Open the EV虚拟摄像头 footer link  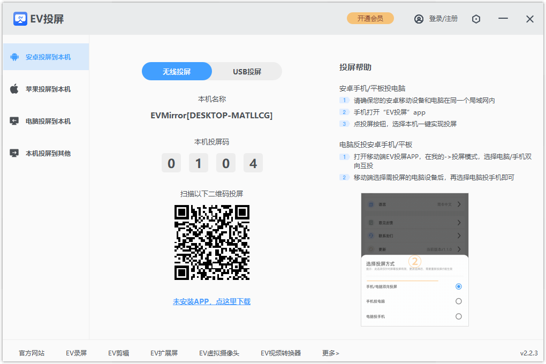219,353
